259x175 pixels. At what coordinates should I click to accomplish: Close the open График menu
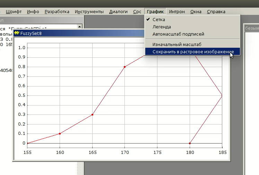[155, 12]
